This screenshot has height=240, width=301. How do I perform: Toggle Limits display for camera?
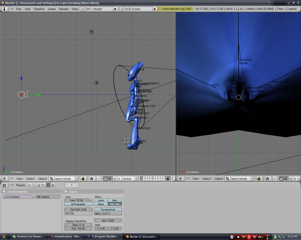(x=101, y=200)
